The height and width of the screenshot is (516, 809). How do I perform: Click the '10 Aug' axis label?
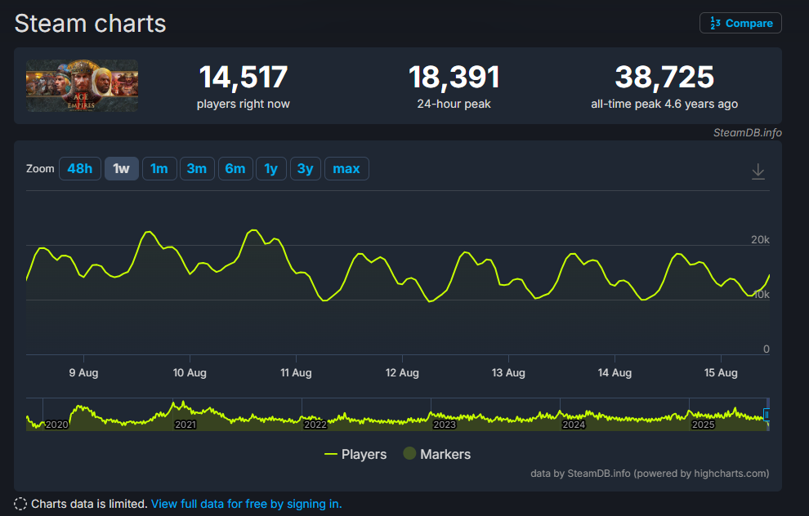click(190, 372)
